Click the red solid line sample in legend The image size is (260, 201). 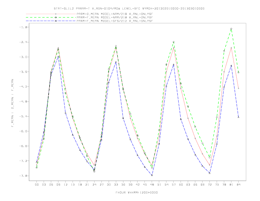pyautogui.click(x=51, y=14)
